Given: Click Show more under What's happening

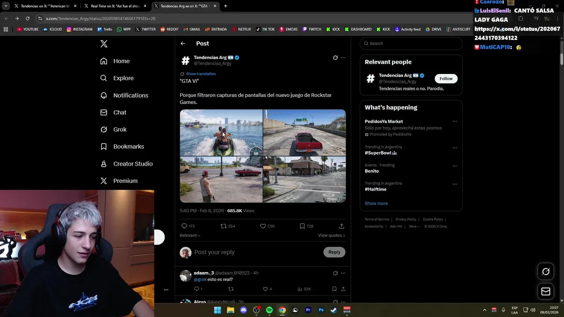Looking at the screenshot, I should coord(376,203).
